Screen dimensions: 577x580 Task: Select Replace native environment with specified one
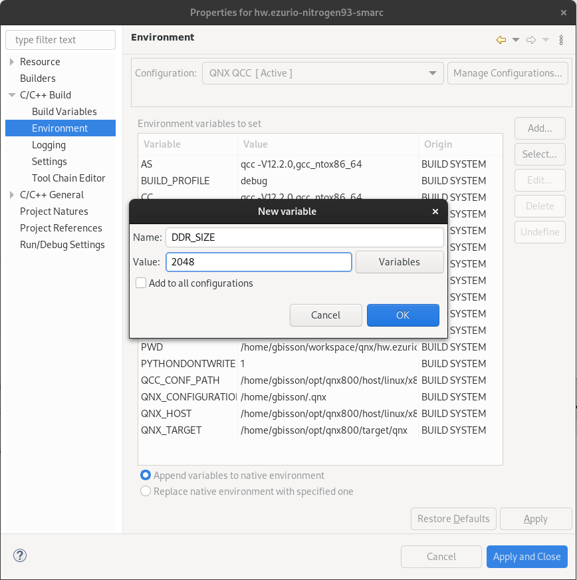(146, 491)
